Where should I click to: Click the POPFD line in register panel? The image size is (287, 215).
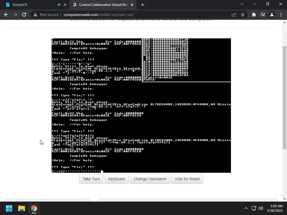[149, 80]
